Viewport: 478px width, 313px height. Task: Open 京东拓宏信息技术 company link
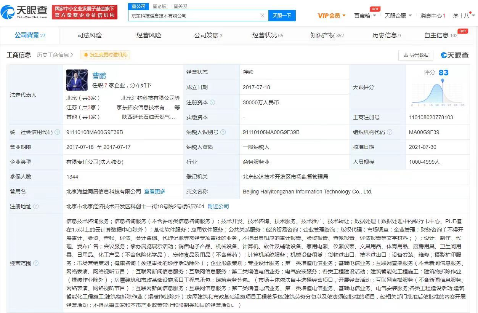[144, 107]
